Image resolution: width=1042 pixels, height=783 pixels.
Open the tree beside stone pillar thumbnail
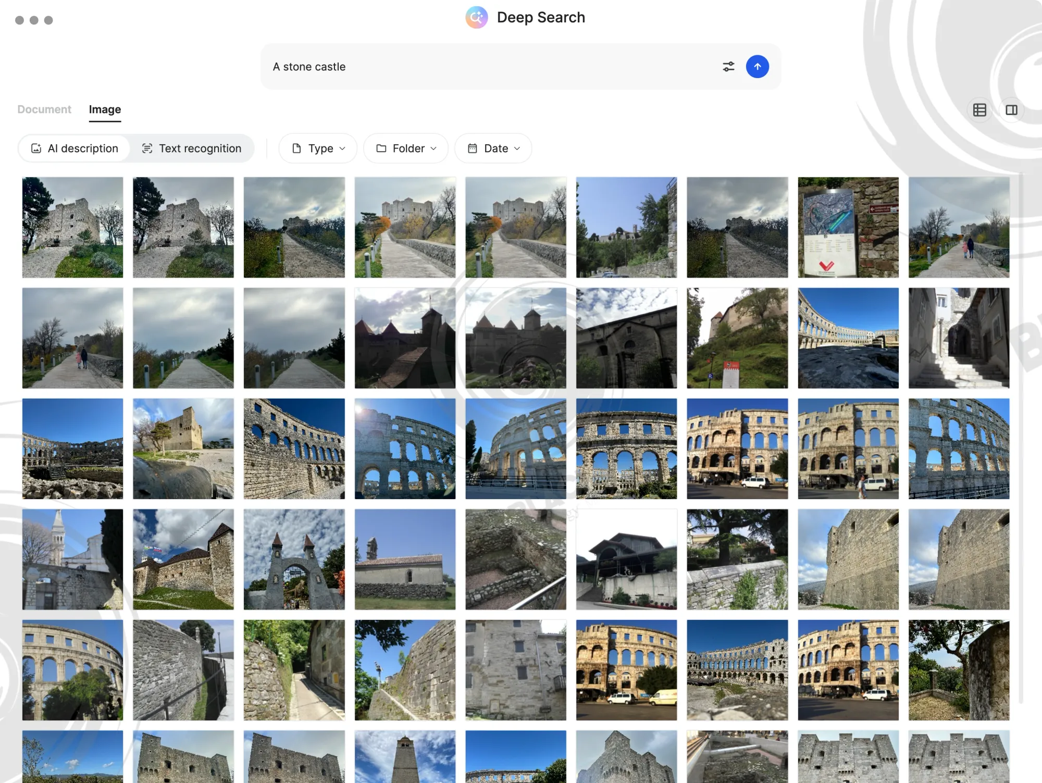(959, 670)
